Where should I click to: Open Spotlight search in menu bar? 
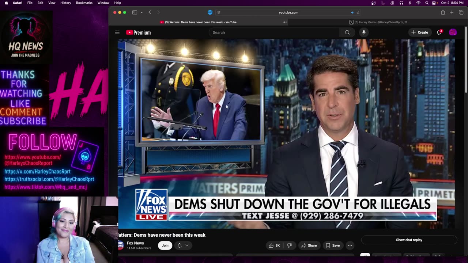[427, 3]
